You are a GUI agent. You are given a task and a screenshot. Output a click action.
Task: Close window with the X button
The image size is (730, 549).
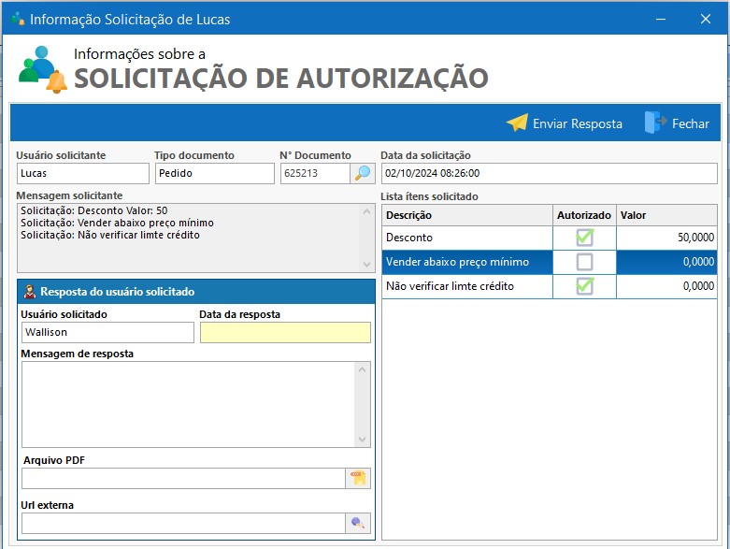[706, 19]
